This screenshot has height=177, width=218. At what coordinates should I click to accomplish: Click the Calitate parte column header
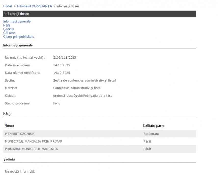point(153,126)
